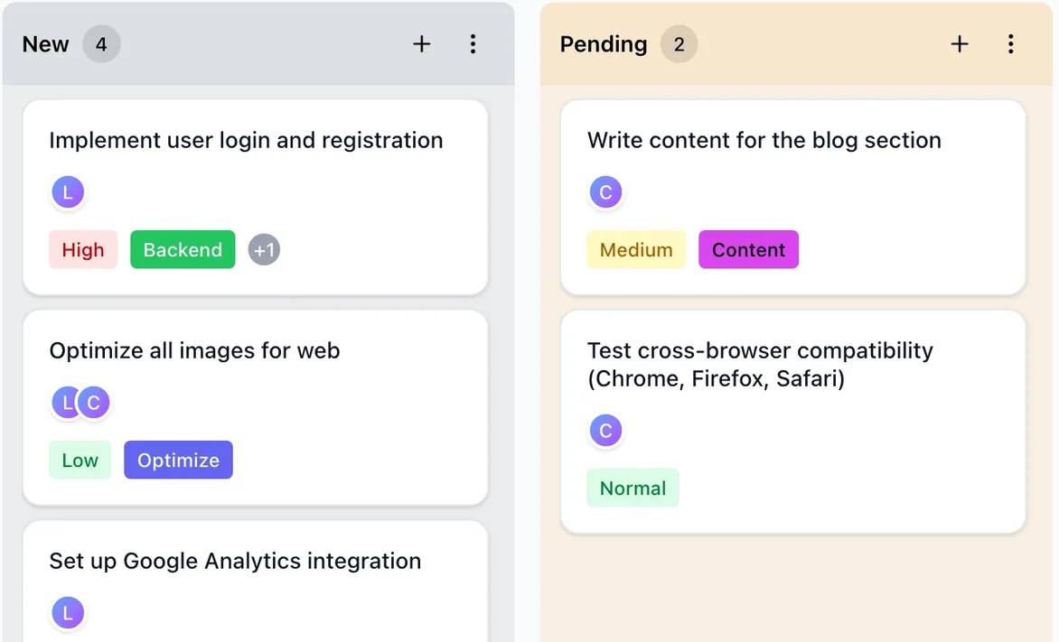1059x642 pixels.
Task: Click the High priority tag
Action: click(83, 250)
